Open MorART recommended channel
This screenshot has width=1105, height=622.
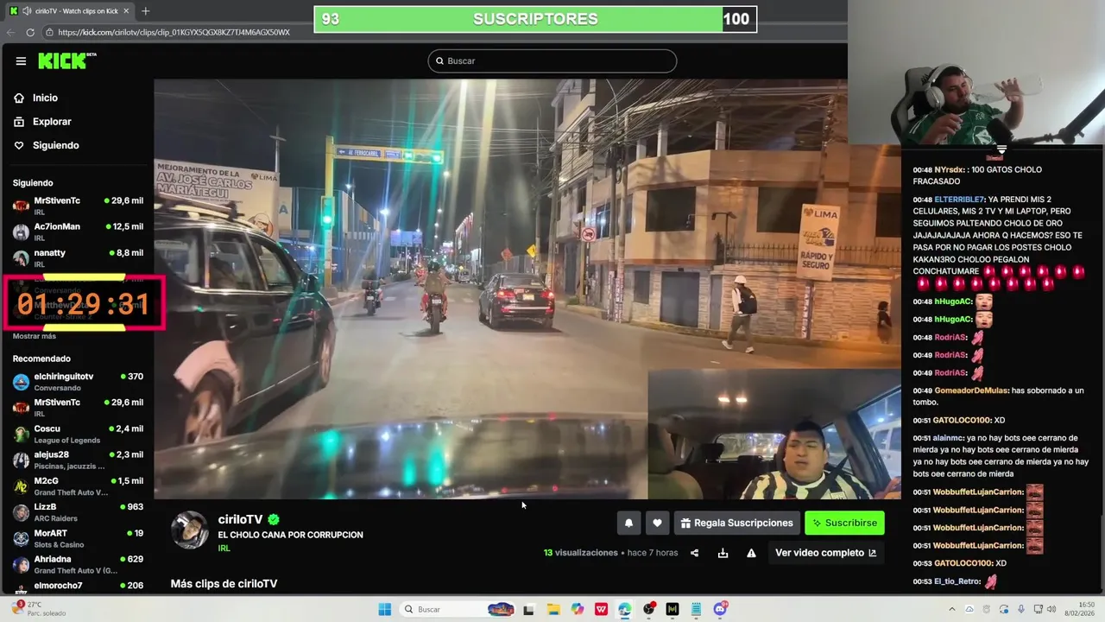tap(78, 538)
